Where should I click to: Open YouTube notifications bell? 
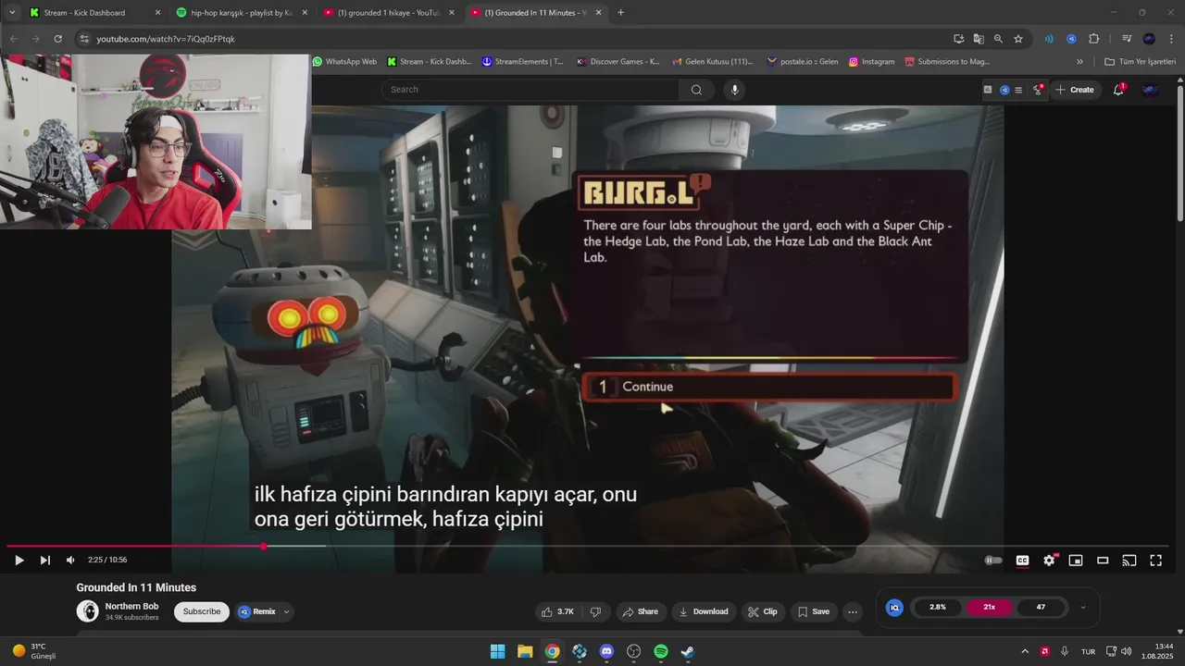1118,90
